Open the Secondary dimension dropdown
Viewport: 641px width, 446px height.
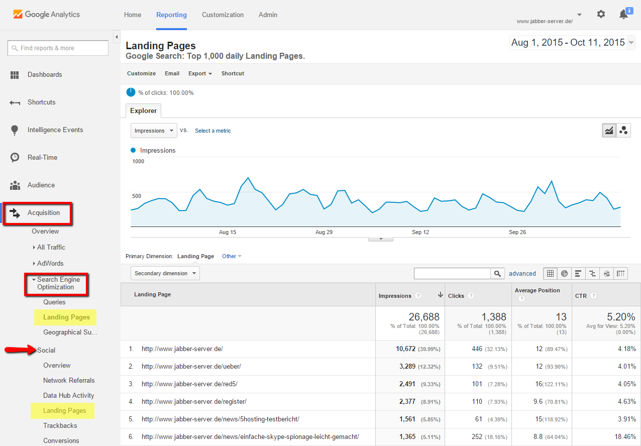165,273
